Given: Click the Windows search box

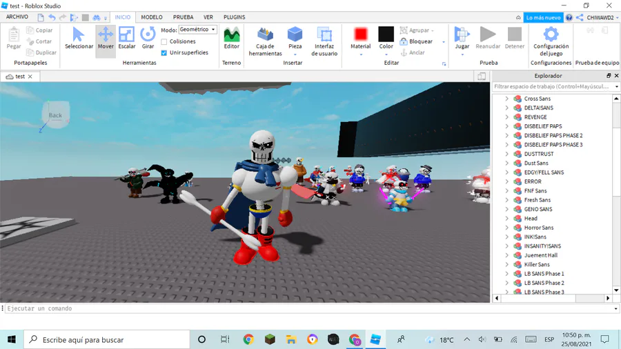Looking at the screenshot, I should [107, 339].
